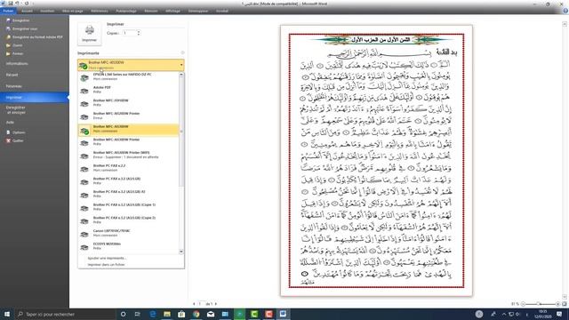The height and width of the screenshot is (320, 569).
Task: Click Ouvrir folder icon in sidebar
Action: click(8, 45)
